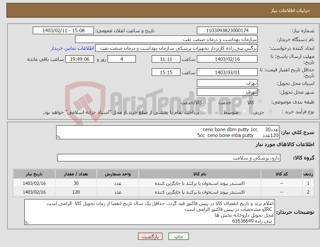Viewport: 320px width, 247px height.
Task: Click quantity cell showing 120
Action: pyautogui.click(x=76, y=192)
